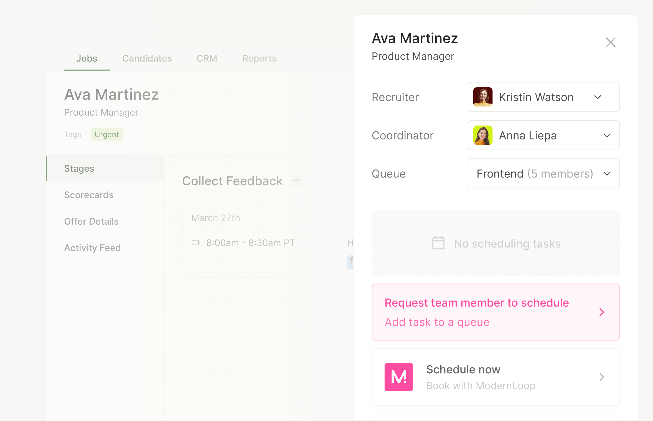The width and height of the screenshot is (653, 421).
Task: Click the plus icon next to Collect Feedback
Action: coord(296,181)
